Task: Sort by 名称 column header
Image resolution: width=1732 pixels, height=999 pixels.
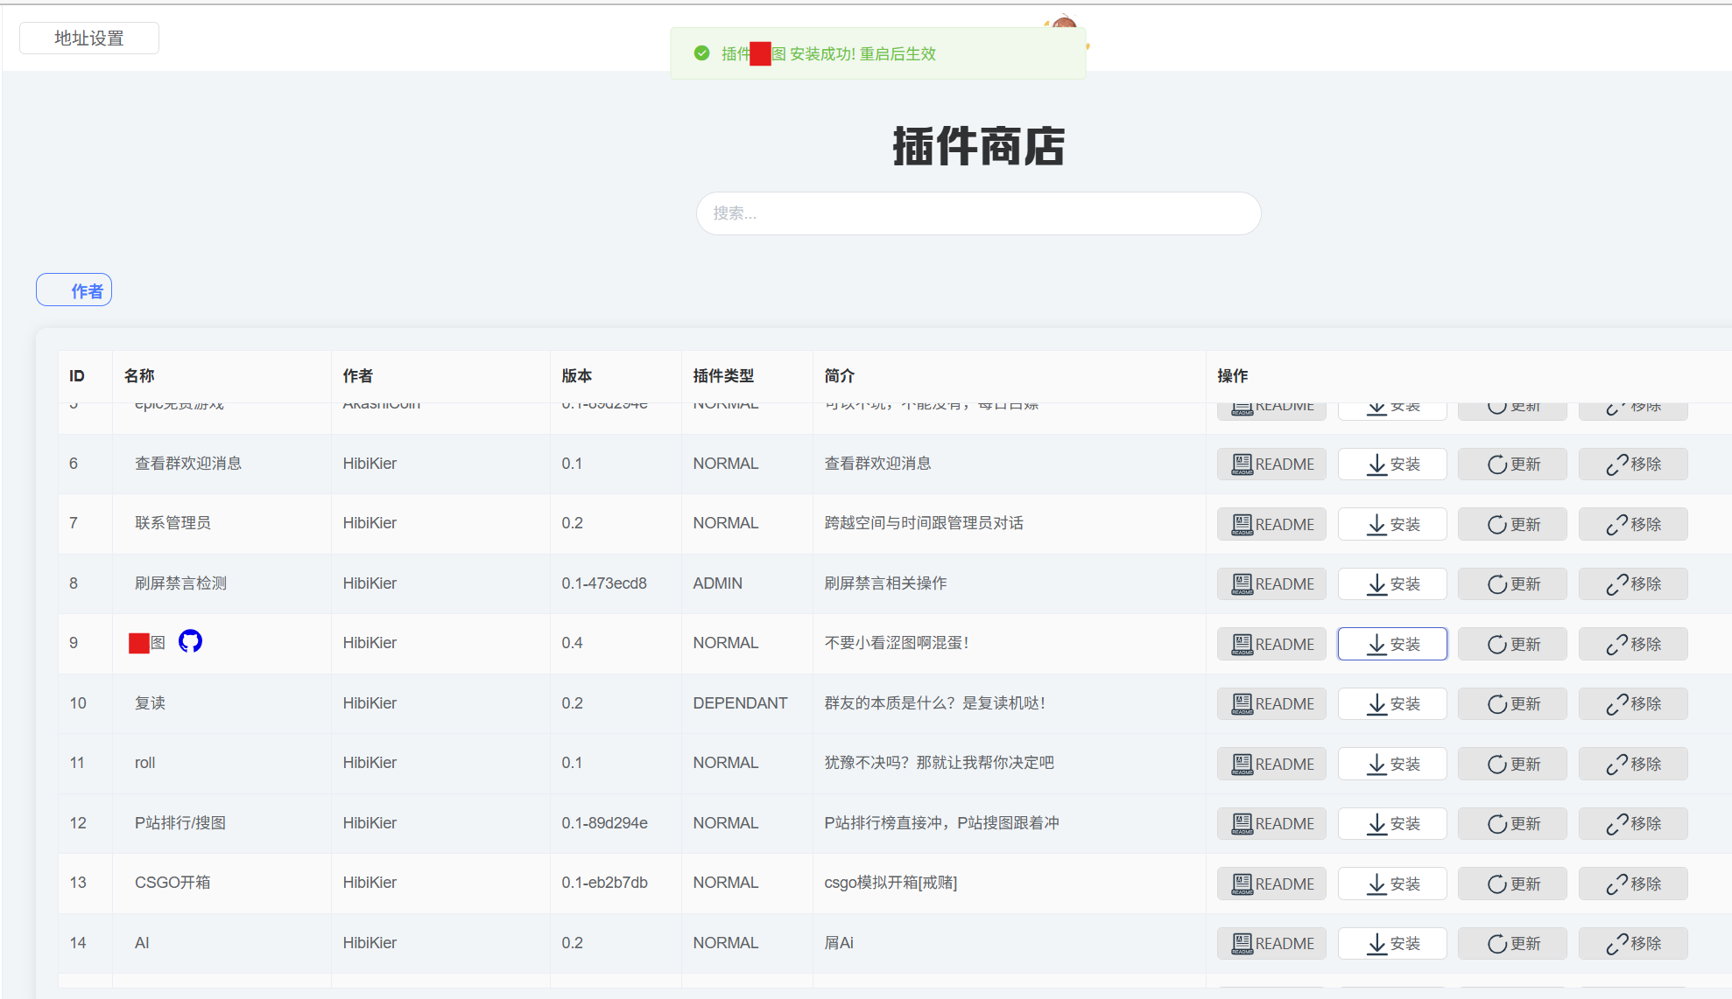Action: coord(139,375)
